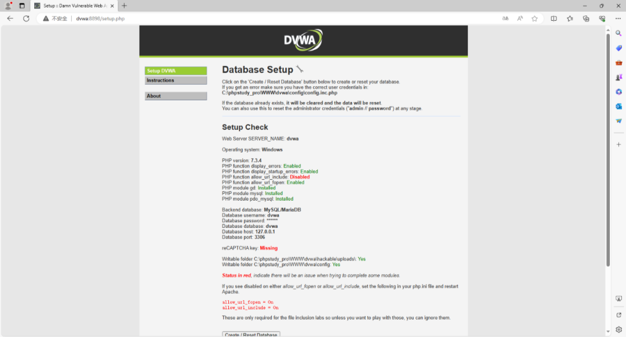
Task: Click the PHP module gd Installed line
Action: [x=249, y=188]
